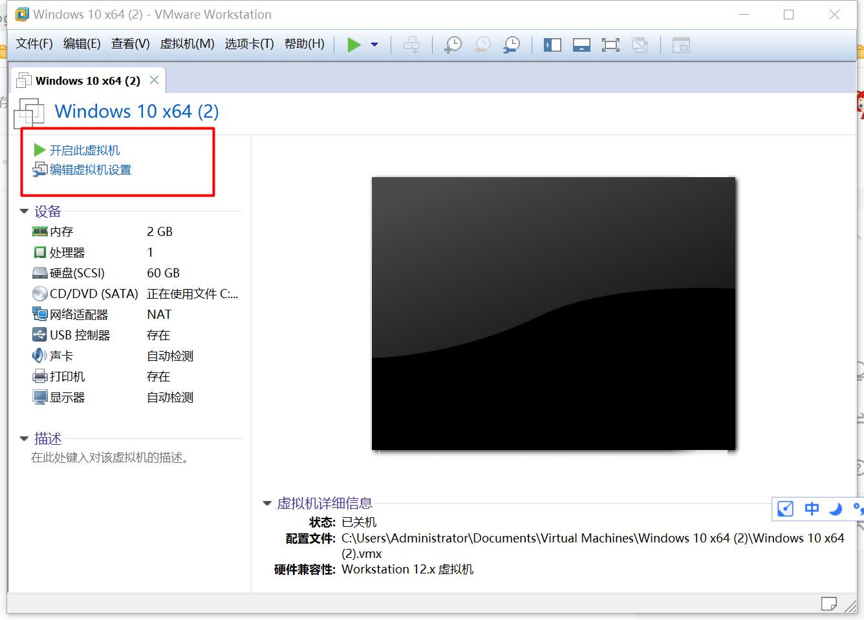Select the CD/DVD (SATA) device row
The width and height of the screenshot is (864, 620).
(x=136, y=294)
